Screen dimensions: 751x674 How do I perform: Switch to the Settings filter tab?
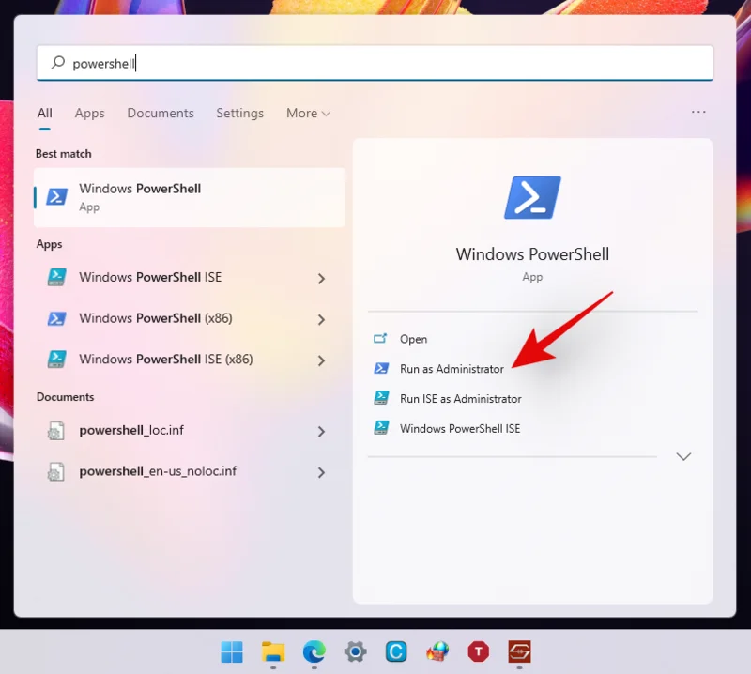240,113
